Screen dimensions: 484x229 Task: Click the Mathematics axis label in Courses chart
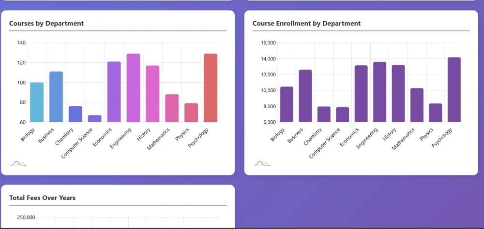(158, 139)
